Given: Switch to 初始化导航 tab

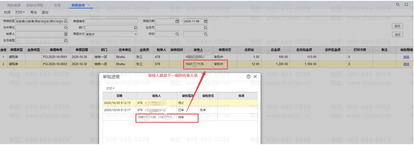Looking at the screenshot, I should 35,5.
